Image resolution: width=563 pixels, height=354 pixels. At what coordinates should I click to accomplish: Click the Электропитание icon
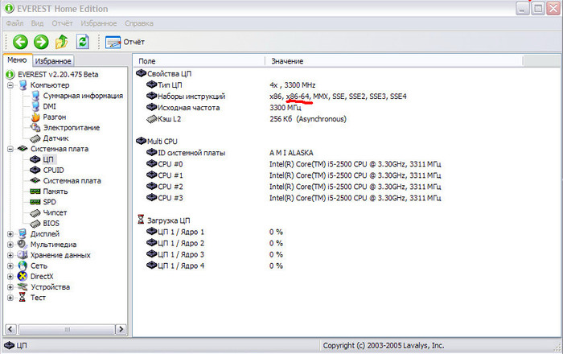tap(35, 127)
